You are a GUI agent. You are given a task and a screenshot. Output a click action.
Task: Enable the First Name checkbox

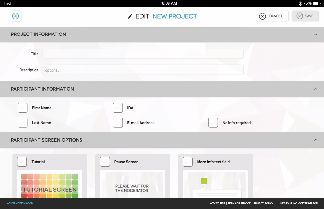click(x=22, y=108)
